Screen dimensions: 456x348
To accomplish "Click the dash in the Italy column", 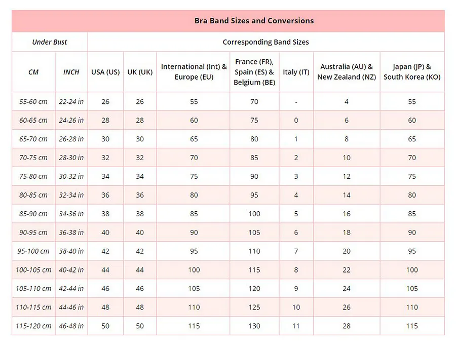I will [x=296, y=101].
